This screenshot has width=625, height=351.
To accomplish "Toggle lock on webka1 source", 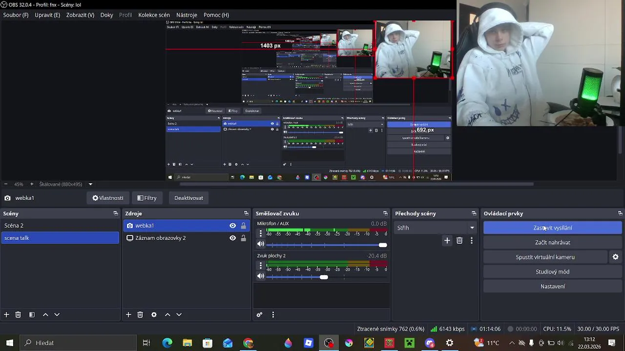I will [243, 226].
